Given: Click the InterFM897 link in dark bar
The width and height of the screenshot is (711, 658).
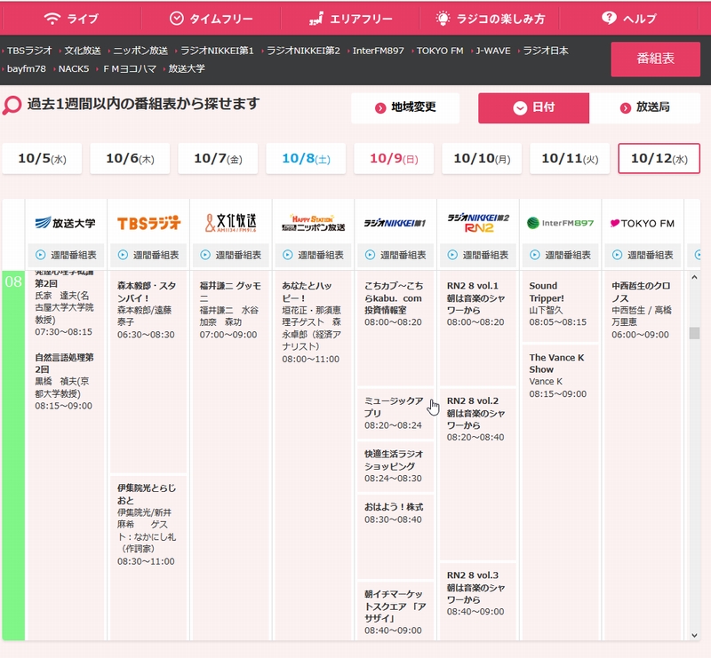Looking at the screenshot, I should point(379,51).
